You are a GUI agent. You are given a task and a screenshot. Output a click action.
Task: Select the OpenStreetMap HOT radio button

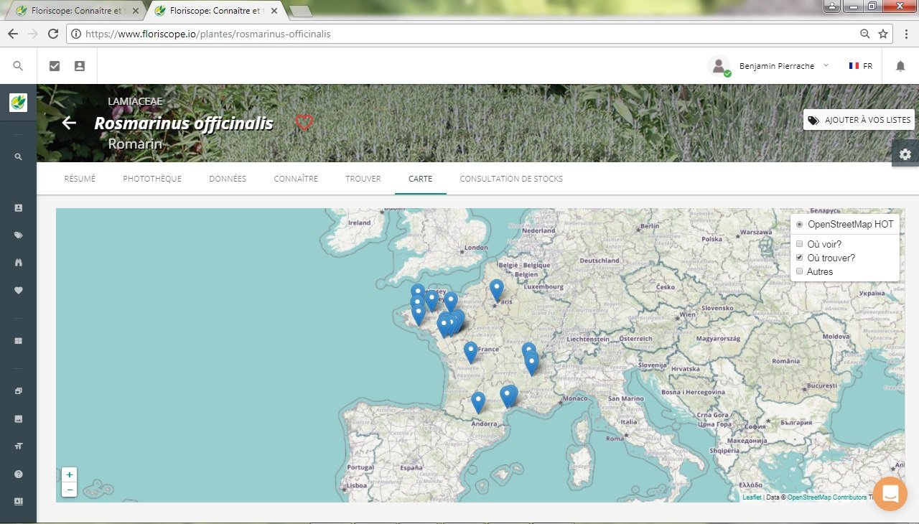coord(800,225)
